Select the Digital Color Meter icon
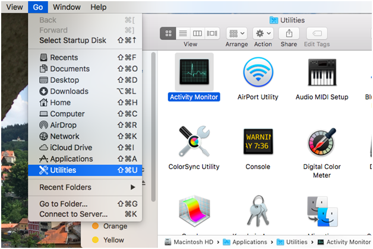This screenshot has height=249, width=373. click(322, 142)
